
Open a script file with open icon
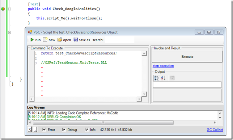[60, 40]
